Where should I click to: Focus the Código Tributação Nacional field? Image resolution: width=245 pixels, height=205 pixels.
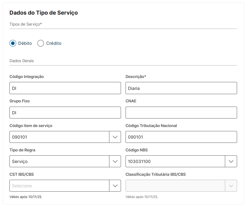click(181, 137)
